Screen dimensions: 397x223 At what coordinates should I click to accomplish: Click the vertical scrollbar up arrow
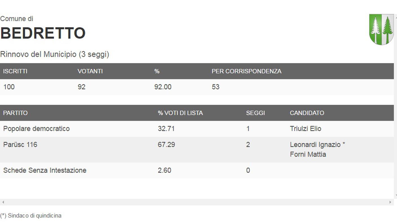(396, 17)
